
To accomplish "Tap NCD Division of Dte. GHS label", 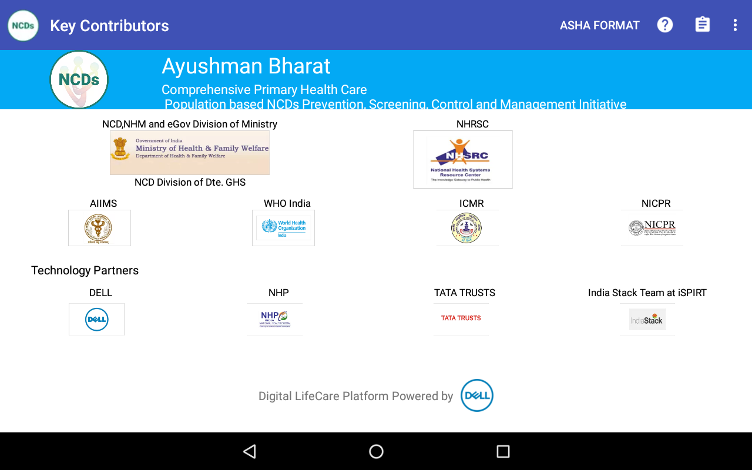I will [190, 182].
